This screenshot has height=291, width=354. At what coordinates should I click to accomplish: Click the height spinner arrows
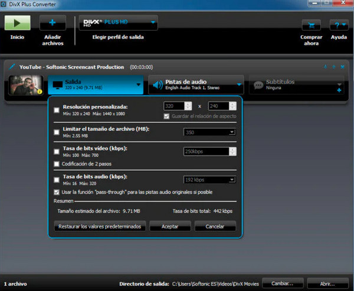[x=232, y=106]
